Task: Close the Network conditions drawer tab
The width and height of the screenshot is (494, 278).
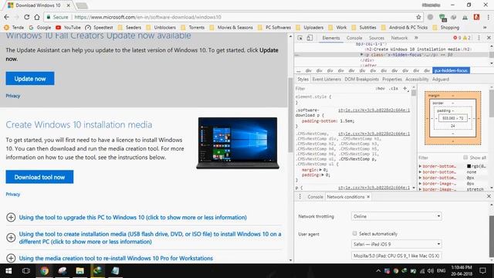Action: [368, 197]
